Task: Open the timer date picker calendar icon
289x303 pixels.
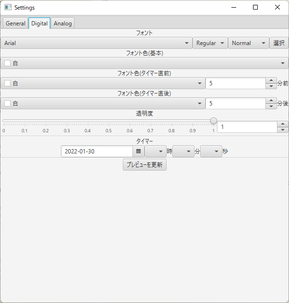Action: [138, 151]
